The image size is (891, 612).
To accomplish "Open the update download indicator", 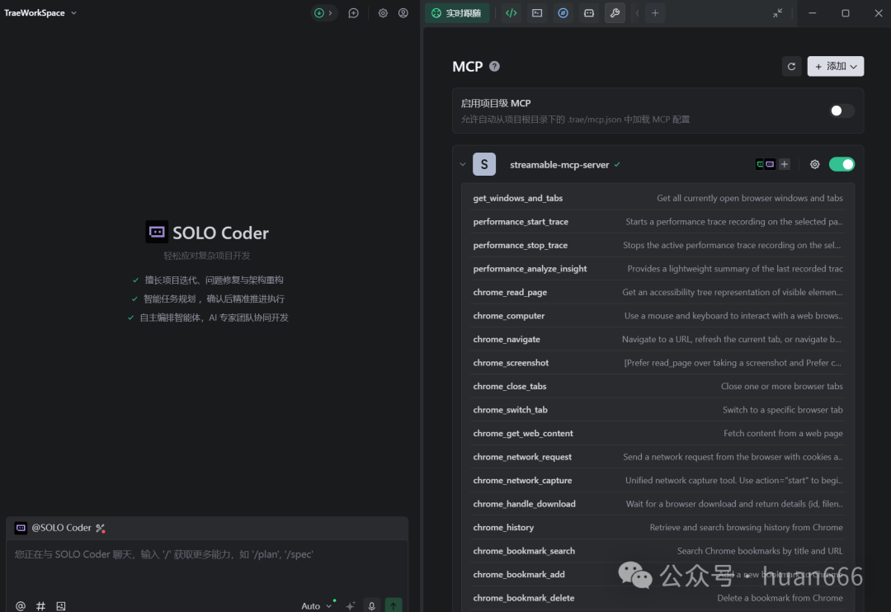I will point(324,13).
